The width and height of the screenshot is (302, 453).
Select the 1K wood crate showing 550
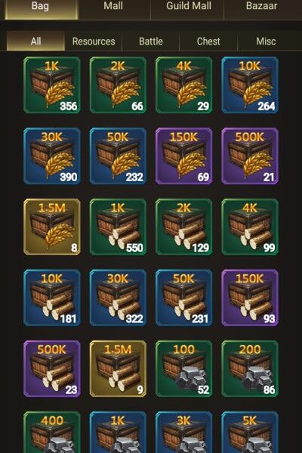[x=118, y=226]
